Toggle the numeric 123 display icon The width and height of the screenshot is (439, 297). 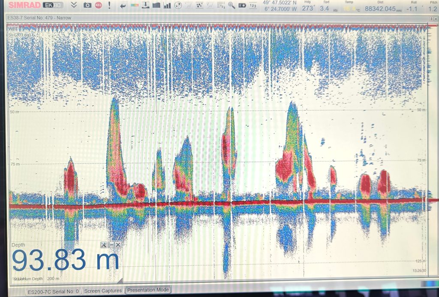(x=253, y=6)
